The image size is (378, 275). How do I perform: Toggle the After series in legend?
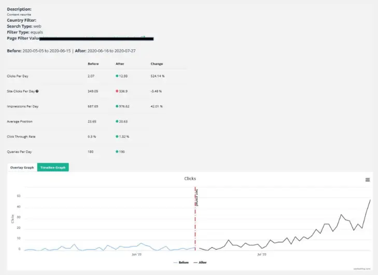pyautogui.click(x=200, y=263)
